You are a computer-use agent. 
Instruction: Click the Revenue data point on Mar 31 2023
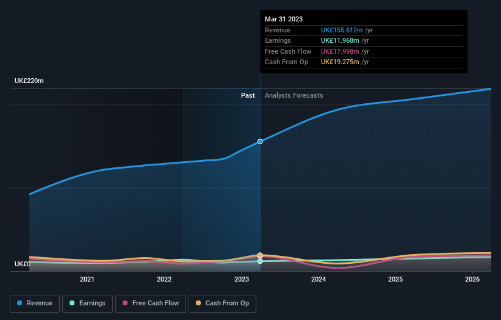pos(260,142)
